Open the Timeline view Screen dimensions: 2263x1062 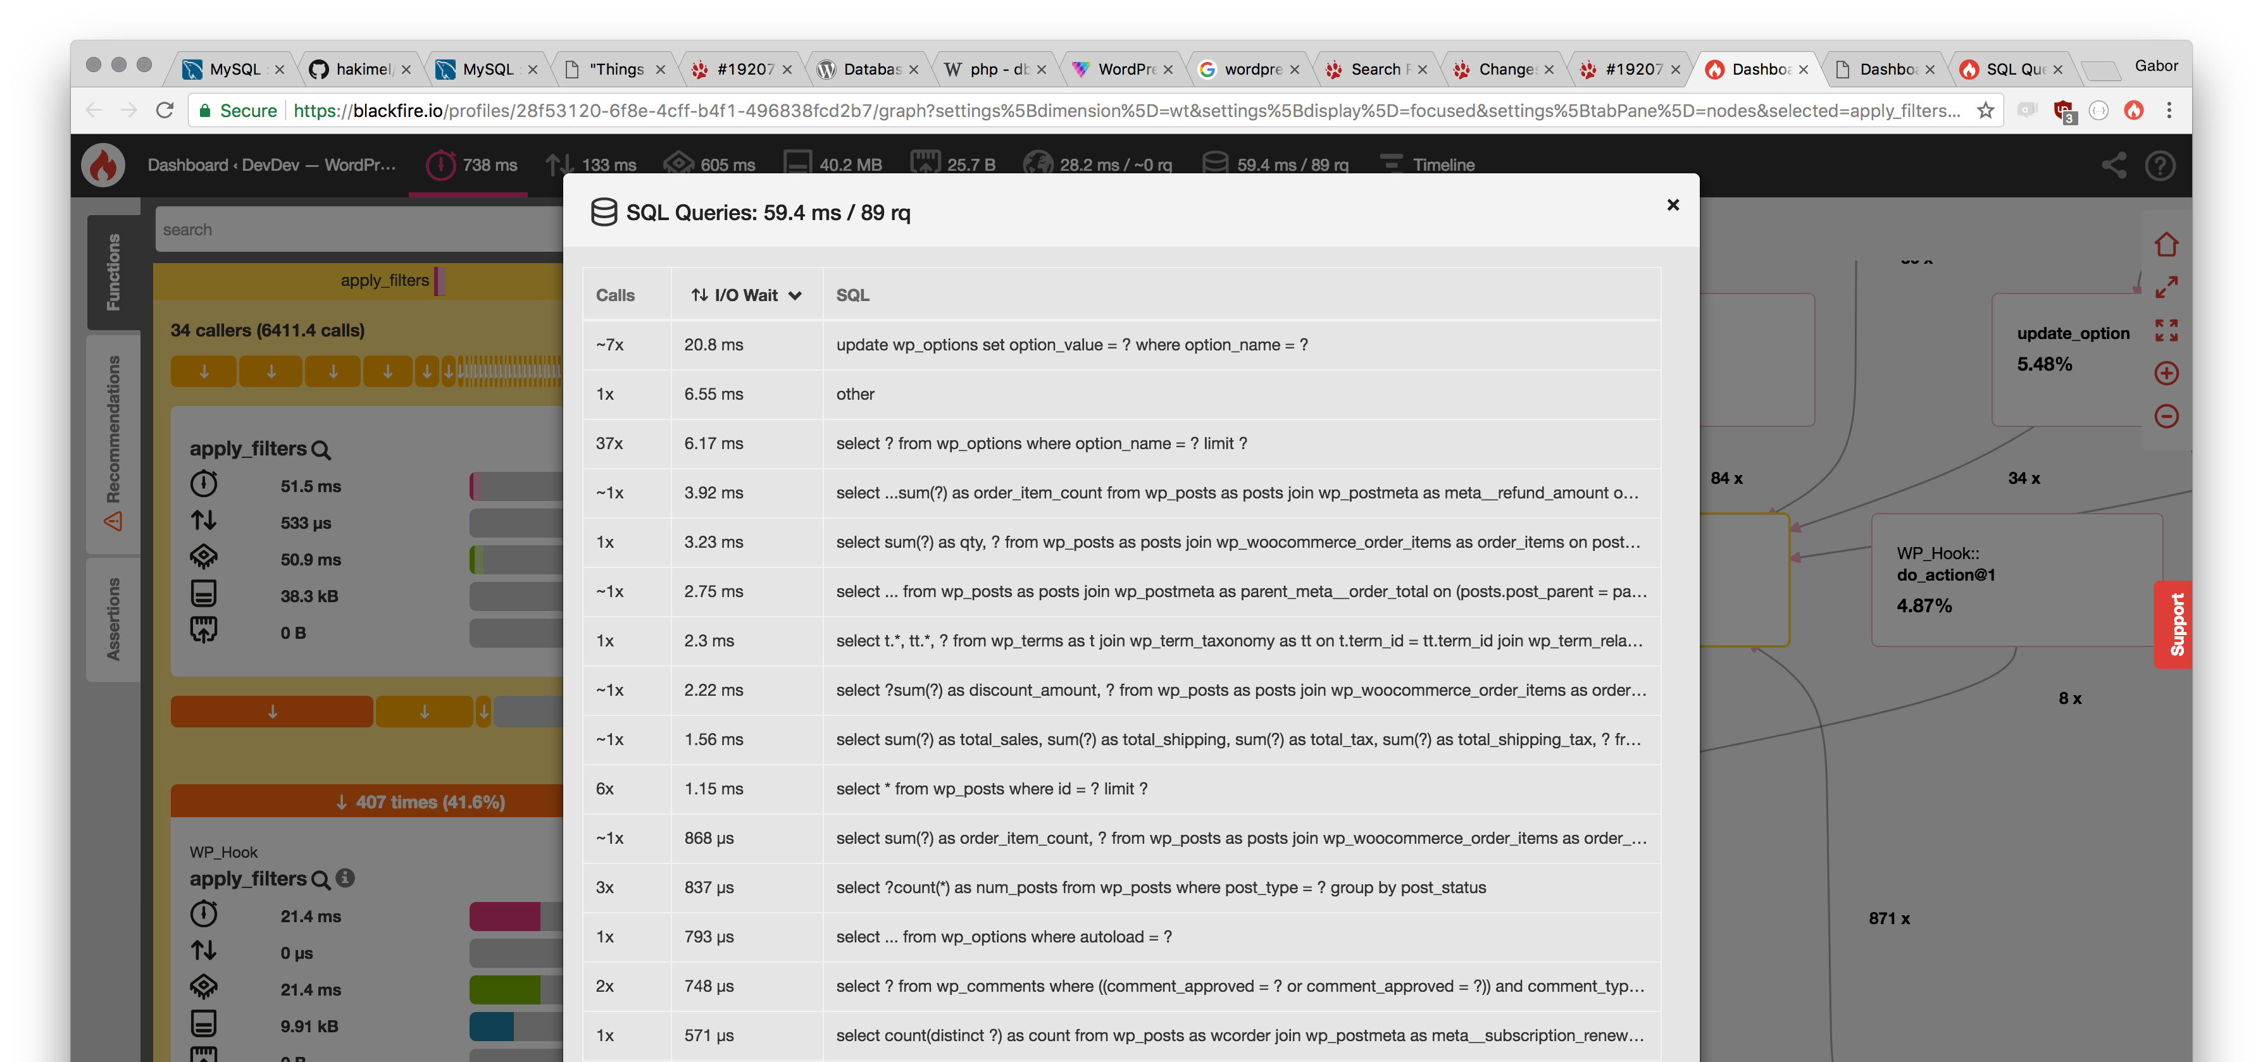pos(1428,165)
